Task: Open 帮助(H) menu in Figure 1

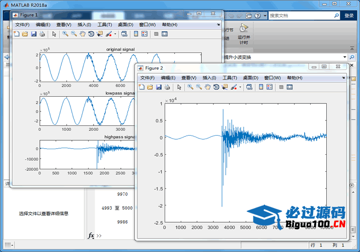Action: click(170, 25)
